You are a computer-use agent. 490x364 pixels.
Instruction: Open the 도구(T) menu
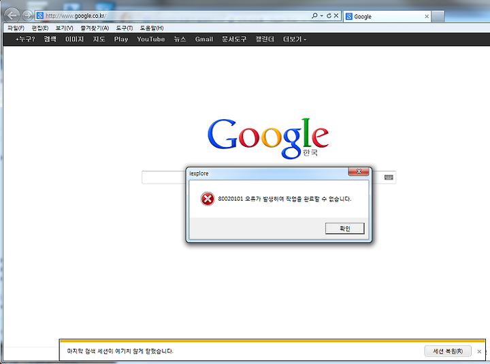(x=125, y=28)
